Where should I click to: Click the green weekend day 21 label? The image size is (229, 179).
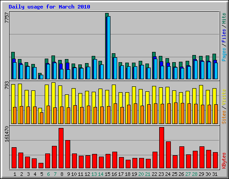148,174
